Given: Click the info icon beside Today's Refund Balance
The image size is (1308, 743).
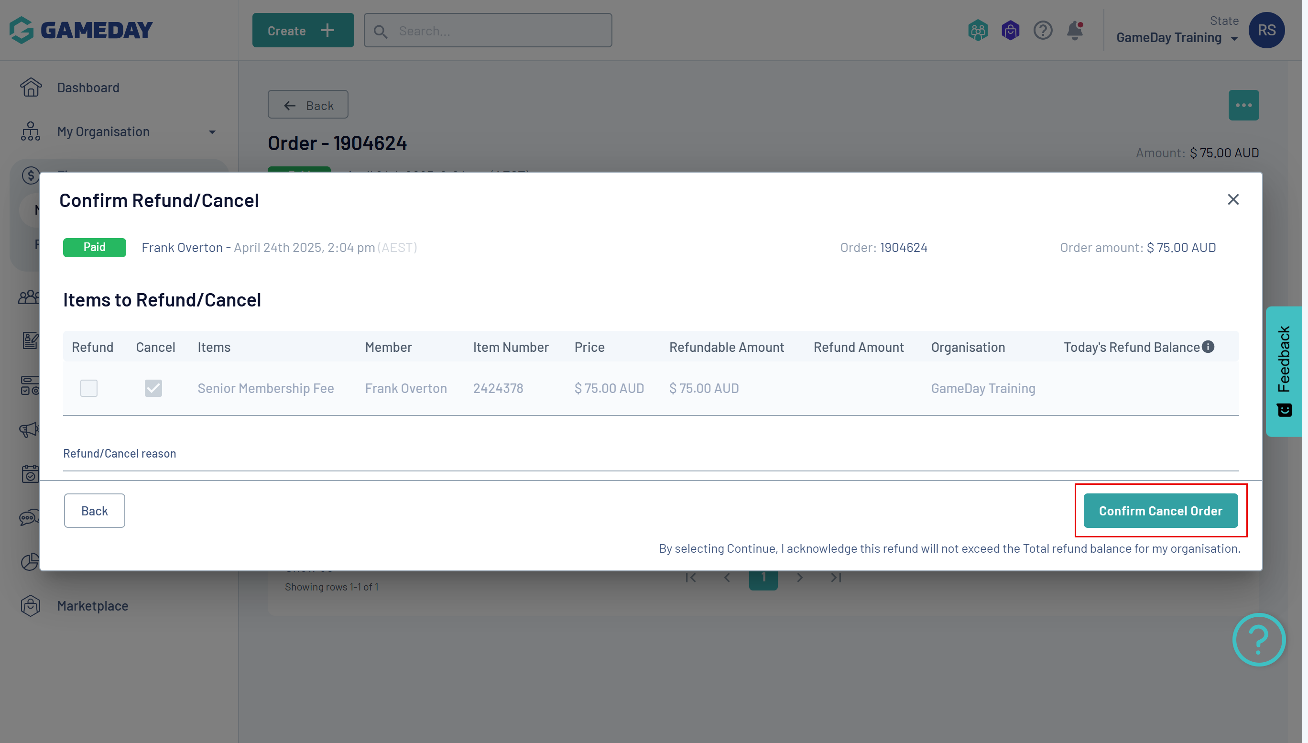Looking at the screenshot, I should pyautogui.click(x=1208, y=347).
